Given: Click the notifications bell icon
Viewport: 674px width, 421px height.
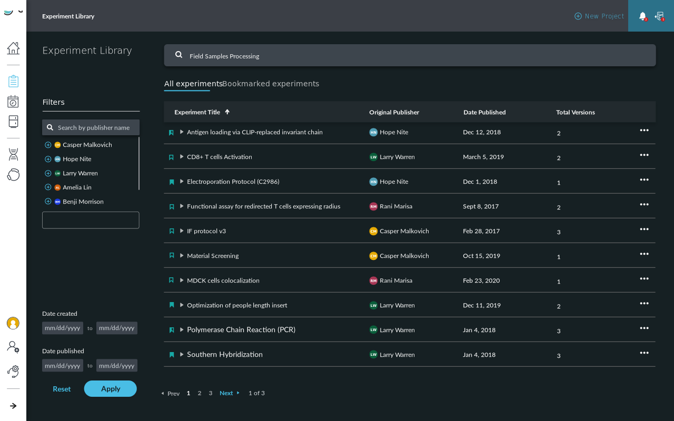Looking at the screenshot, I should click(642, 16).
